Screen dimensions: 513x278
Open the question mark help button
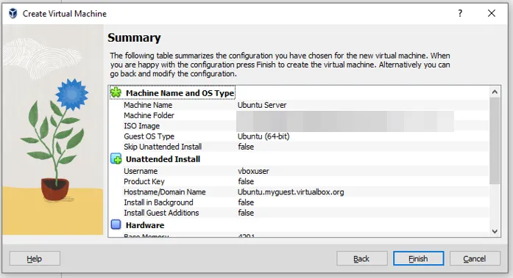pos(460,13)
